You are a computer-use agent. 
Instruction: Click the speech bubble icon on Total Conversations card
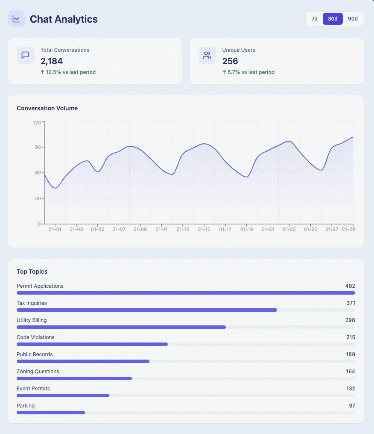point(25,55)
